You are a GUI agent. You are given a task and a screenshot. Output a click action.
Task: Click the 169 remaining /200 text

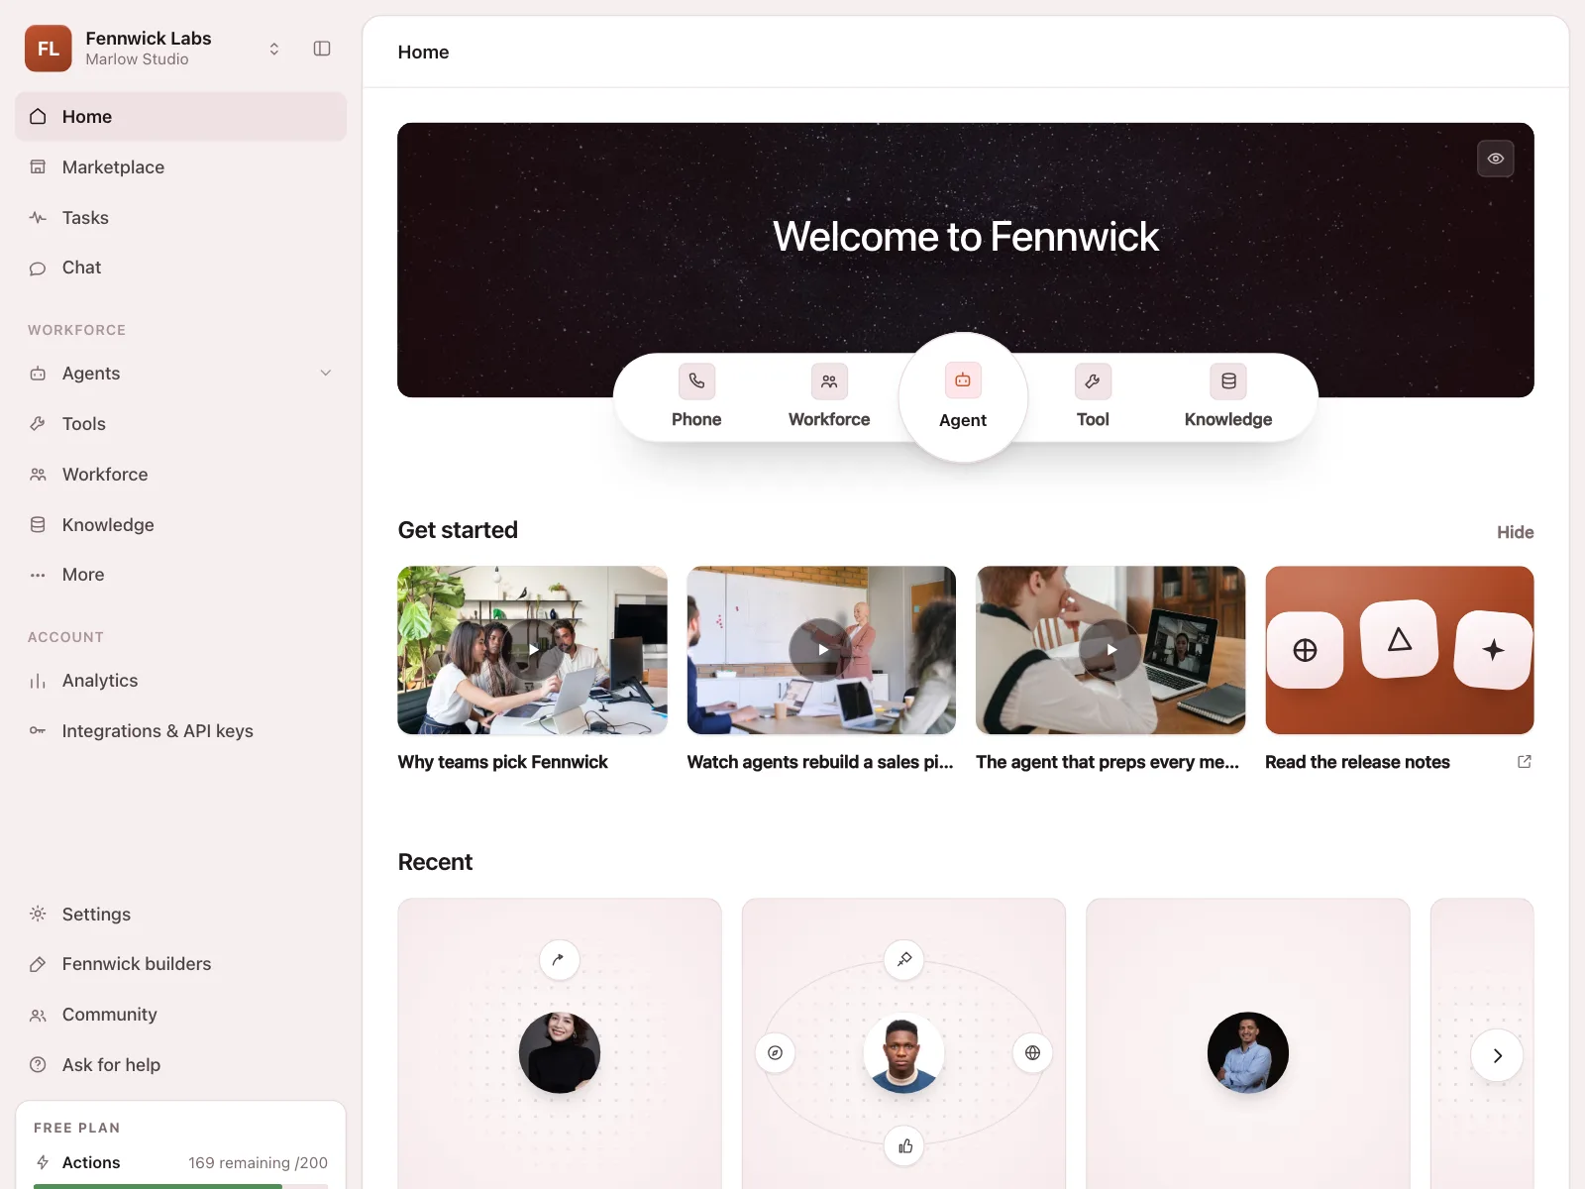pos(258,1162)
